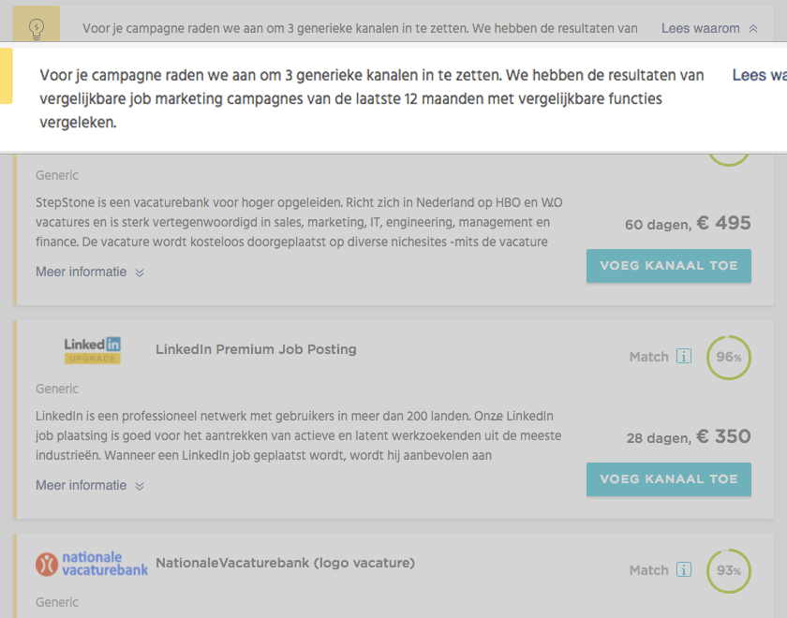Expand 'Meer informatie' under StepStone description

(90, 272)
